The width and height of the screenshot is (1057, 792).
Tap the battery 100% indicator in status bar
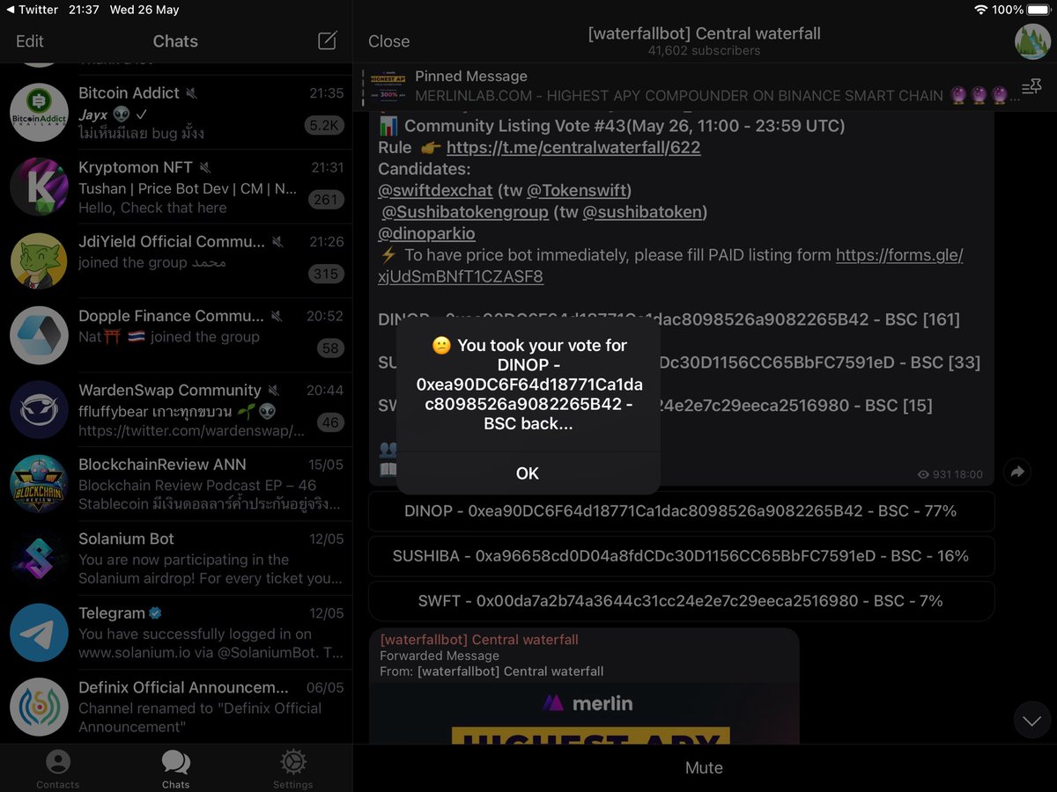click(1020, 10)
